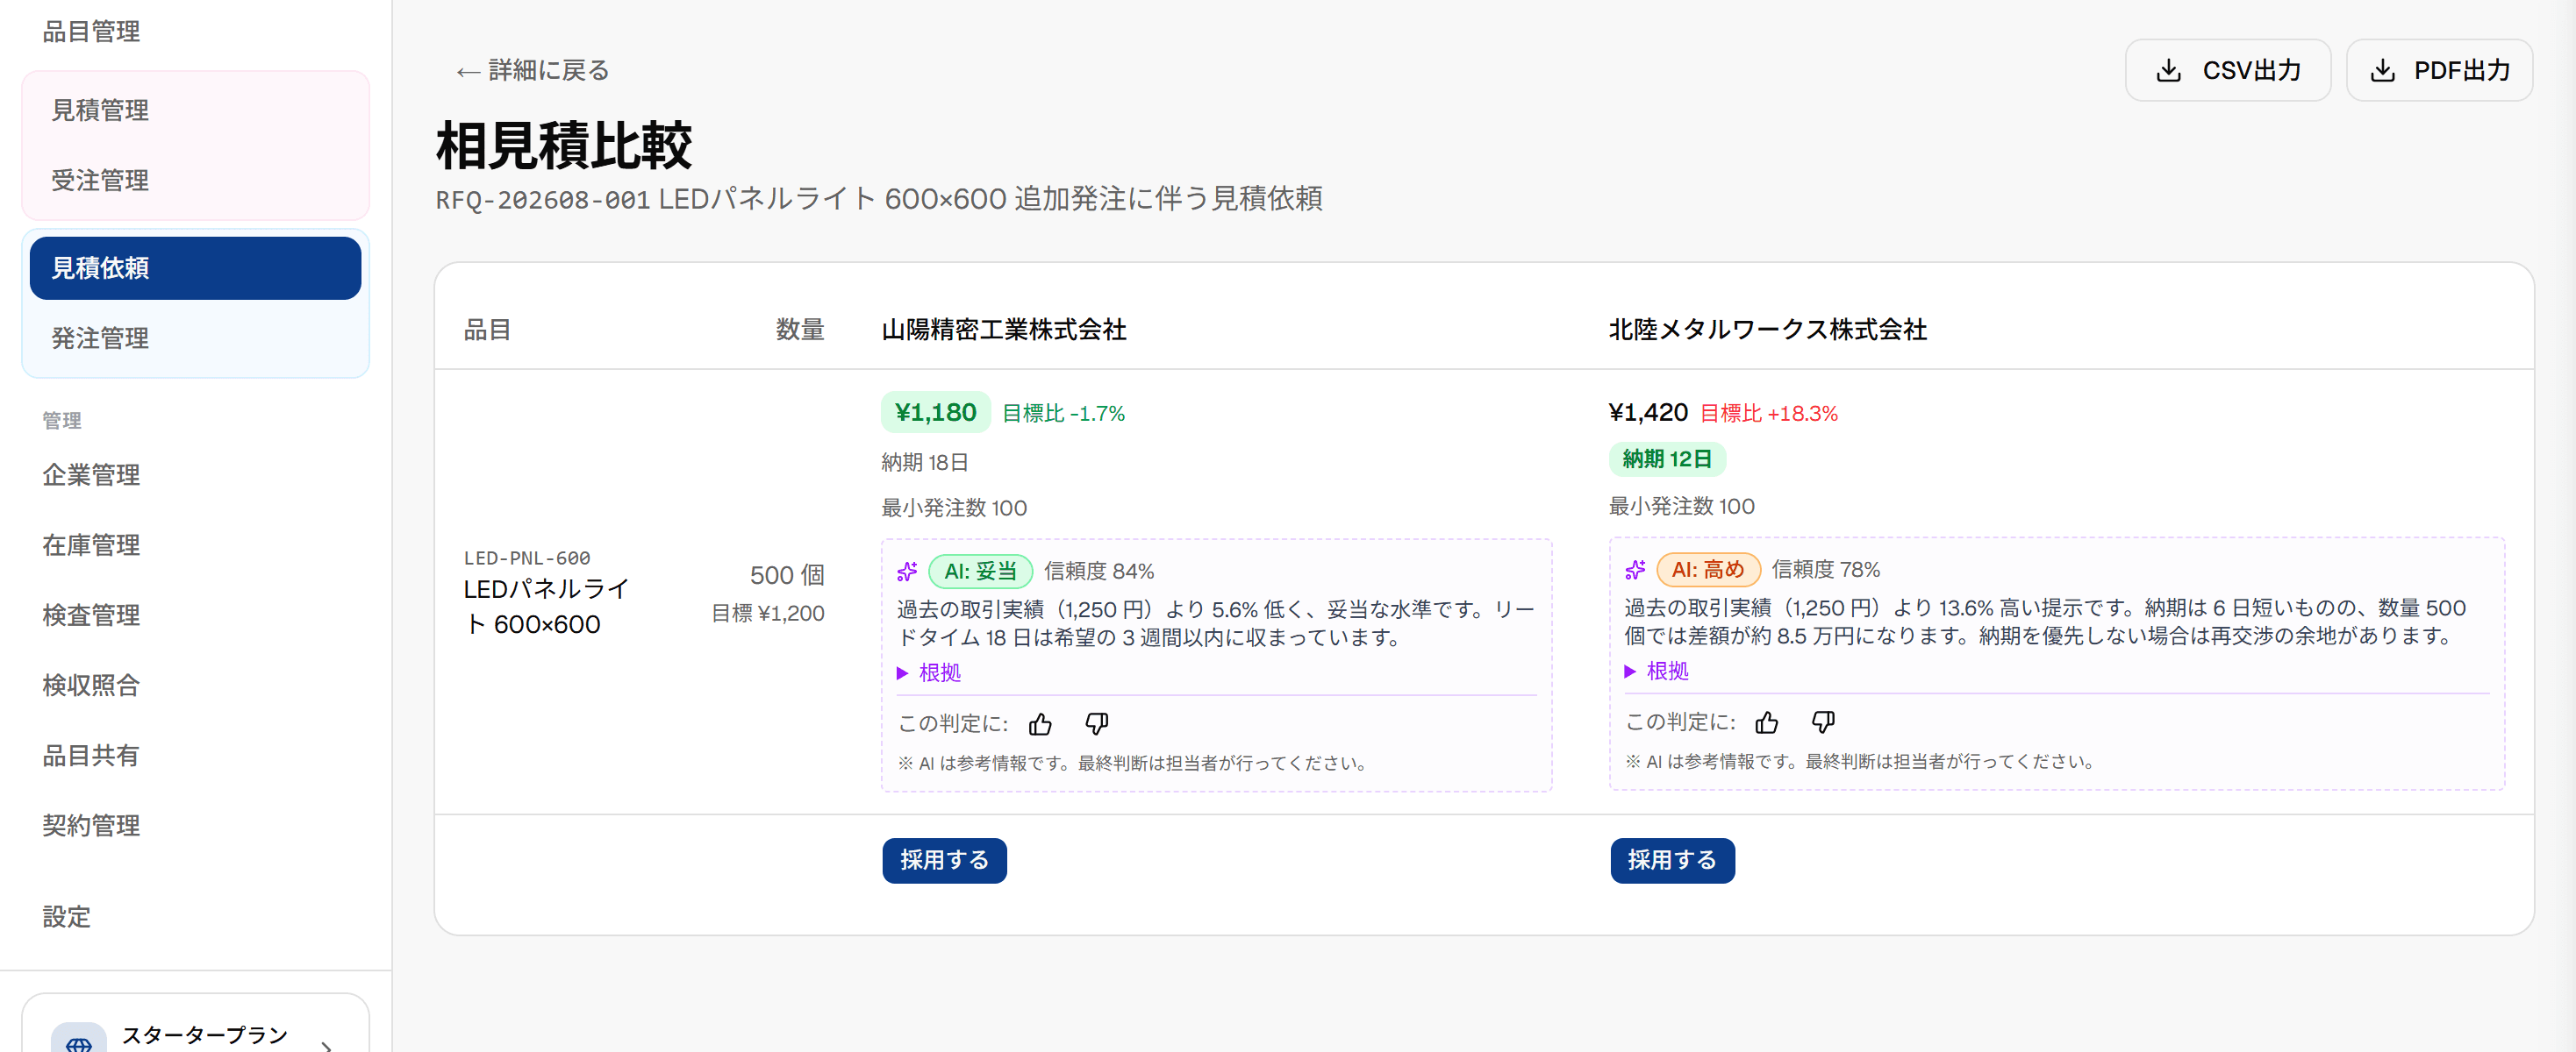Thumbs up the 北陸メタルワークス AI judgment

pyautogui.click(x=1767, y=721)
